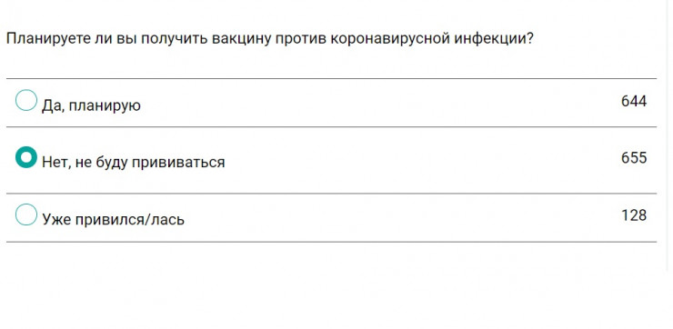Click the vote count 644
673x329 pixels.
634,101
